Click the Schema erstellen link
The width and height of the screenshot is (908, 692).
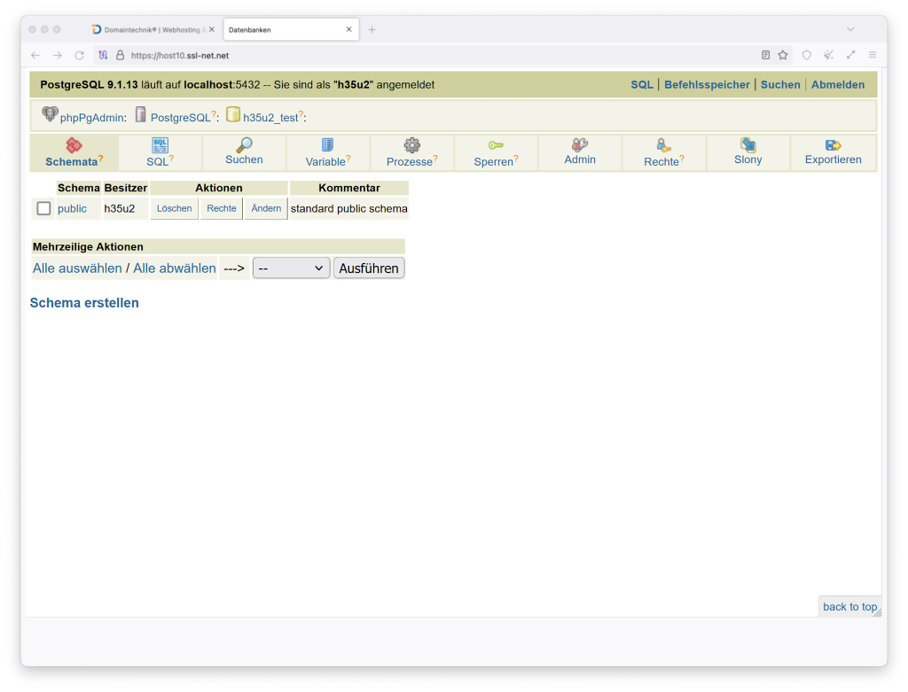(x=84, y=303)
